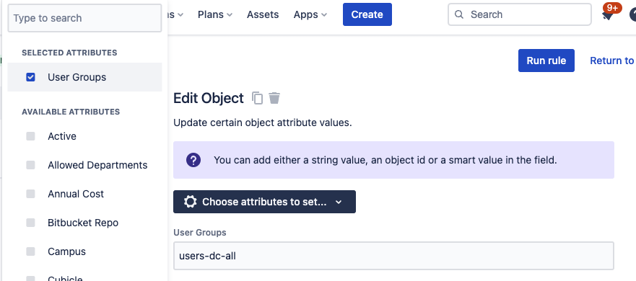Open the notifications bell with 9+ badge
This screenshot has width=636, height=281.
[607, 15]
